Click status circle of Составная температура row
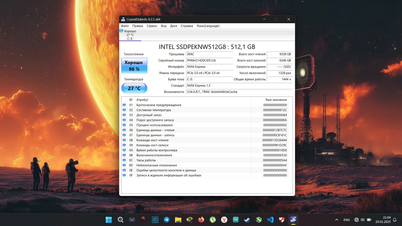The image size is (402, 226). (124, 110)
